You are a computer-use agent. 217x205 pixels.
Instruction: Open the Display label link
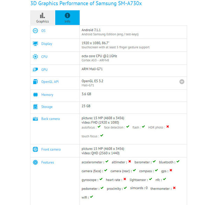pyautogui.click(x=47, y=44)
